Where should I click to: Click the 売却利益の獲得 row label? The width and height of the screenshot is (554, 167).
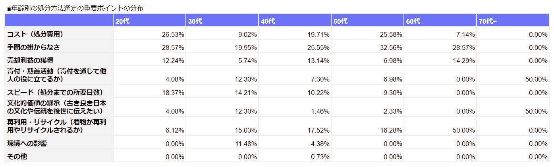pos(30,61)
